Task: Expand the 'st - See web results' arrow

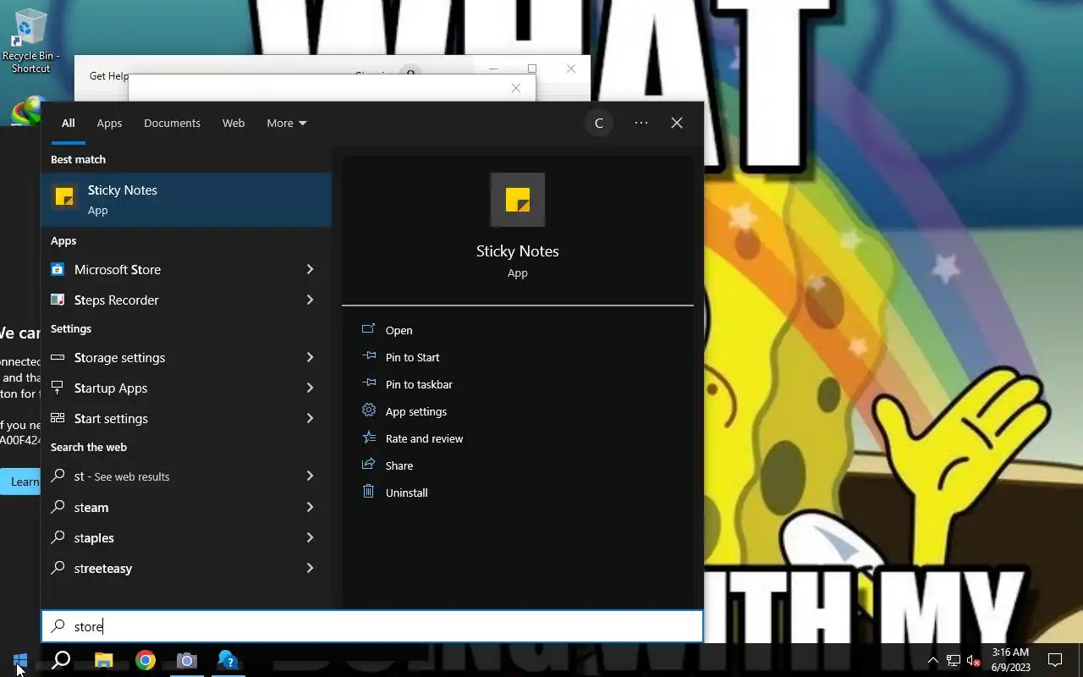Action: [x=310, y=476]
